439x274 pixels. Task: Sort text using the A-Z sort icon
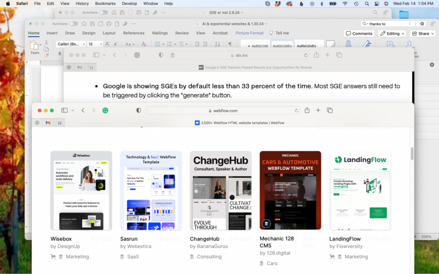(217, 44)
